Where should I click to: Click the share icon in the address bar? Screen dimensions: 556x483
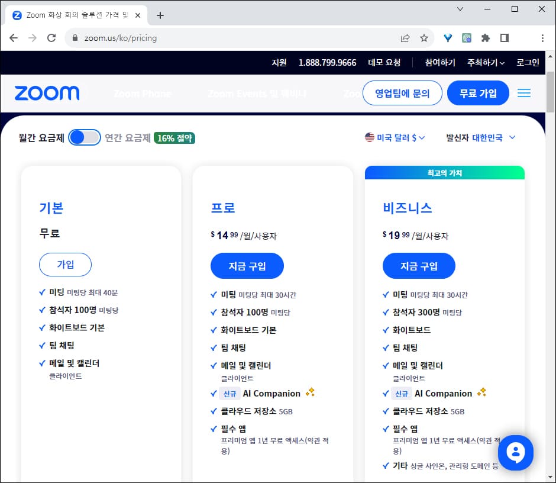pos(405,37)
